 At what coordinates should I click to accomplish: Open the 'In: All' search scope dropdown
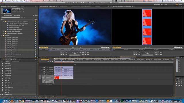[30, 17]
